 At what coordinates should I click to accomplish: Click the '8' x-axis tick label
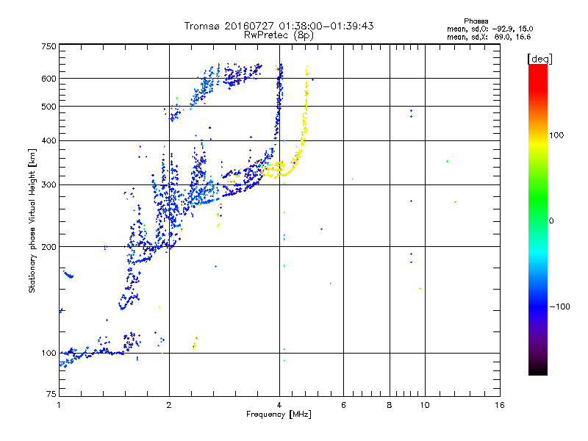click(x=390, y=405)
